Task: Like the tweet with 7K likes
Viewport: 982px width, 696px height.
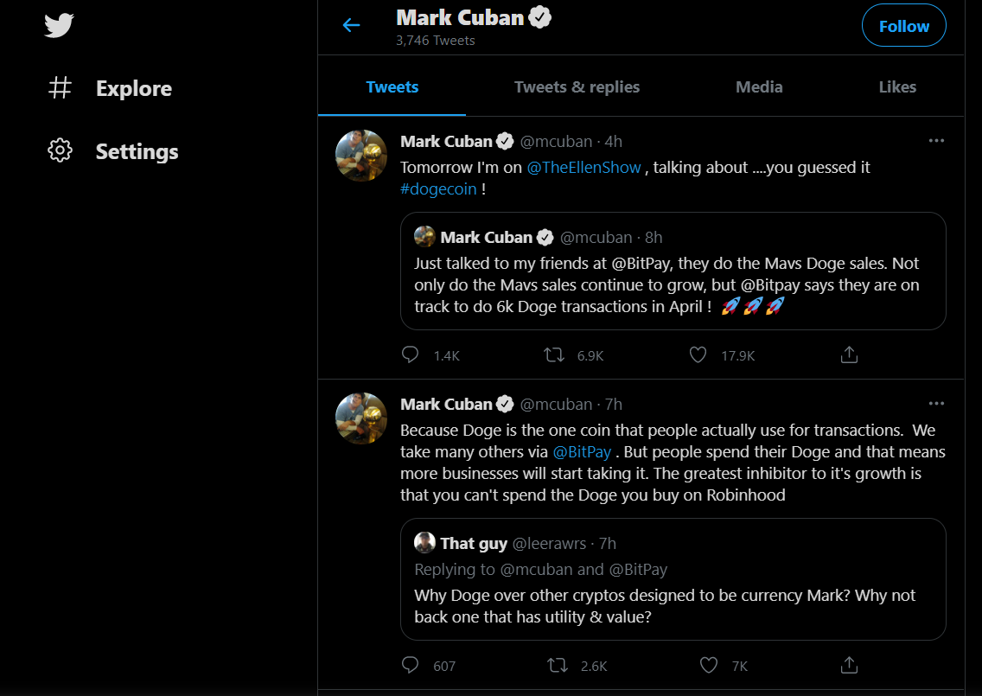Action: pos(709,665)
